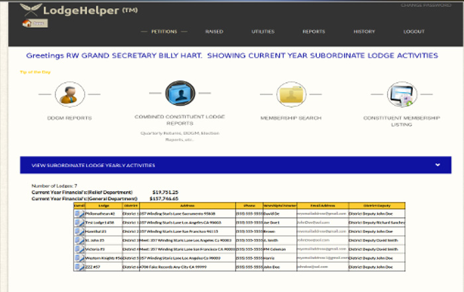
Task: Click detail icon for Victoria #3 row
Action: [x=80, y=249]
